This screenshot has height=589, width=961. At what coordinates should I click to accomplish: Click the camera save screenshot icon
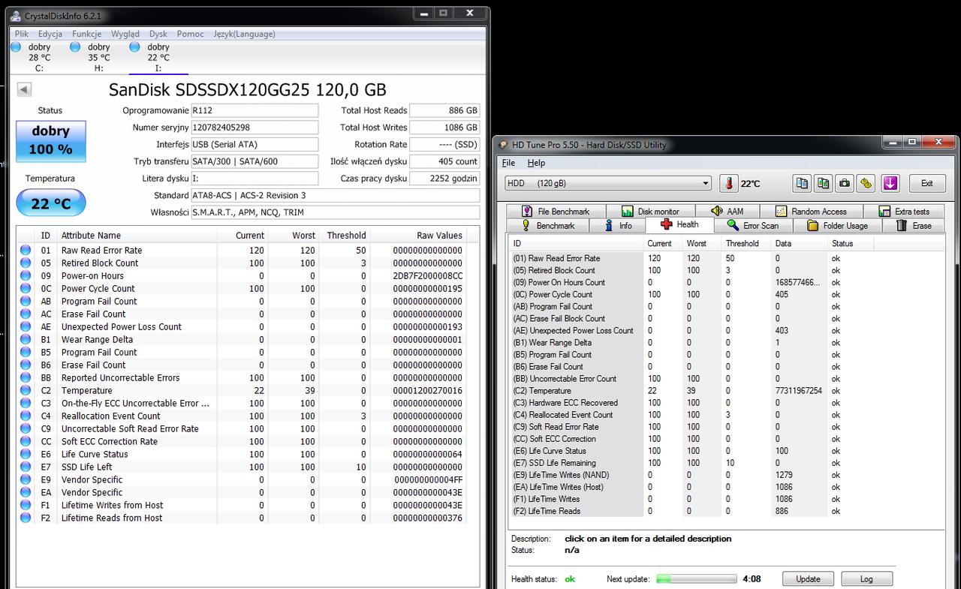[845, 183]
